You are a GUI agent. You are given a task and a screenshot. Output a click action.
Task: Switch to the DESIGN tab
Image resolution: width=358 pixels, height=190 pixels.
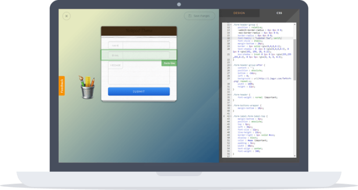tap(239, 13)
